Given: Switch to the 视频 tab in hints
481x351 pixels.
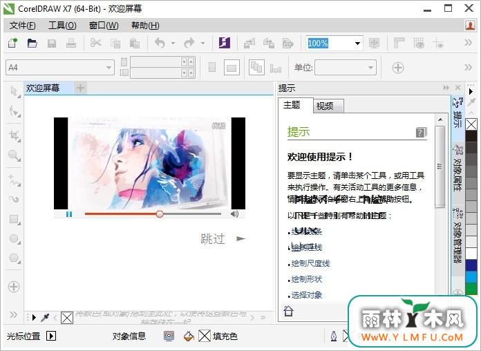Looking at the screenshot, I should coord(328,106).
